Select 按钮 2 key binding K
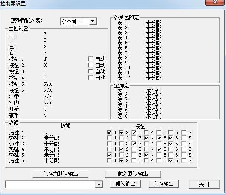The image size is (226, 195). [45, 65]
